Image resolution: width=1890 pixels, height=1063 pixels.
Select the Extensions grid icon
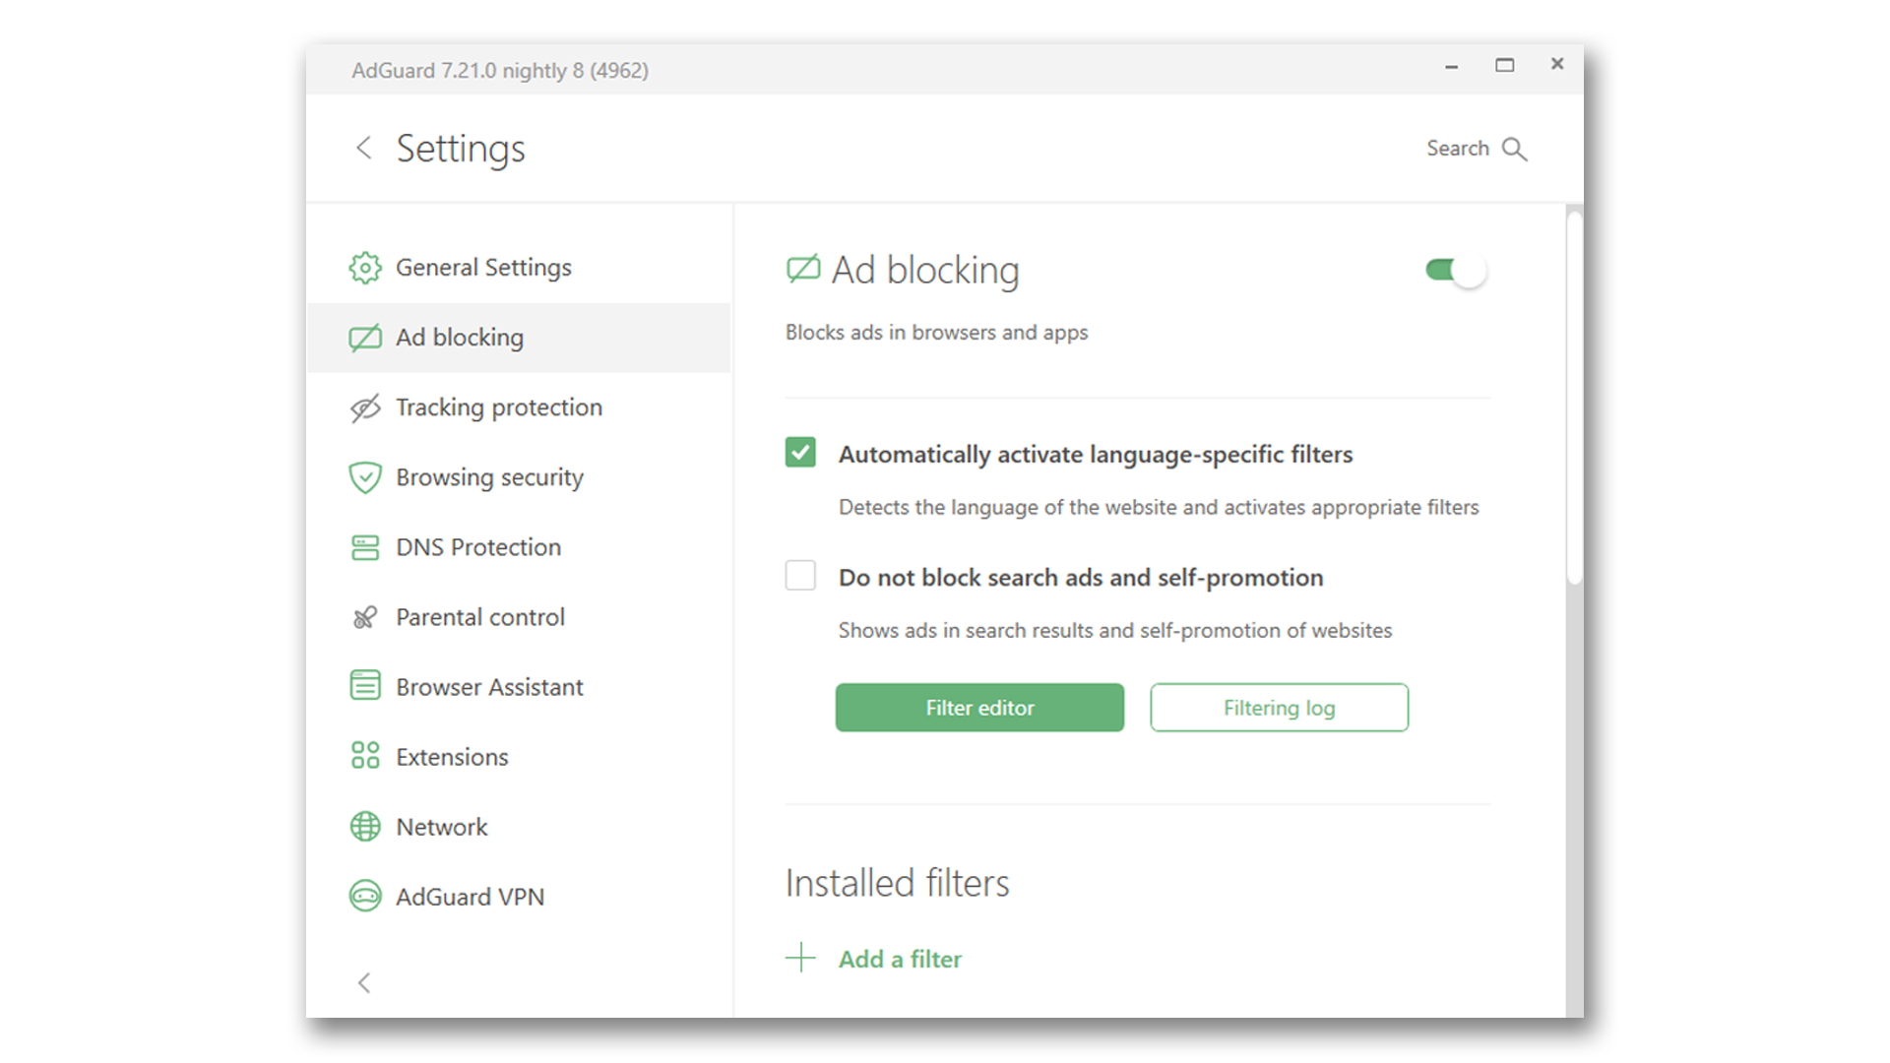coord(364,756)
